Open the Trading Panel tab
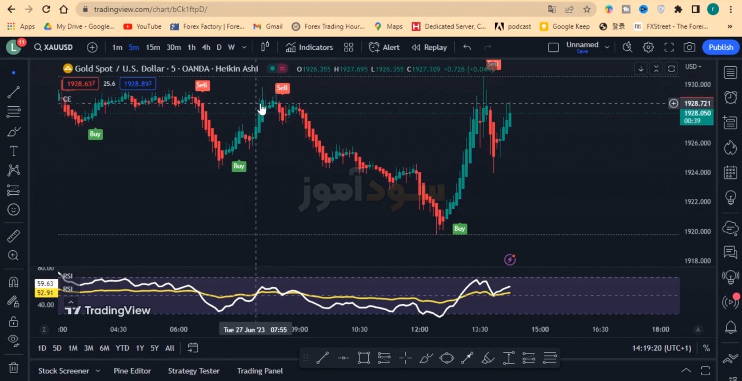The height and width of the screenshot is (381, 742). click(x=260, y=371)
